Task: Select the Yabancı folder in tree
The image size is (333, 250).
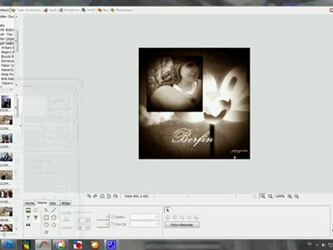Action: 8,83
